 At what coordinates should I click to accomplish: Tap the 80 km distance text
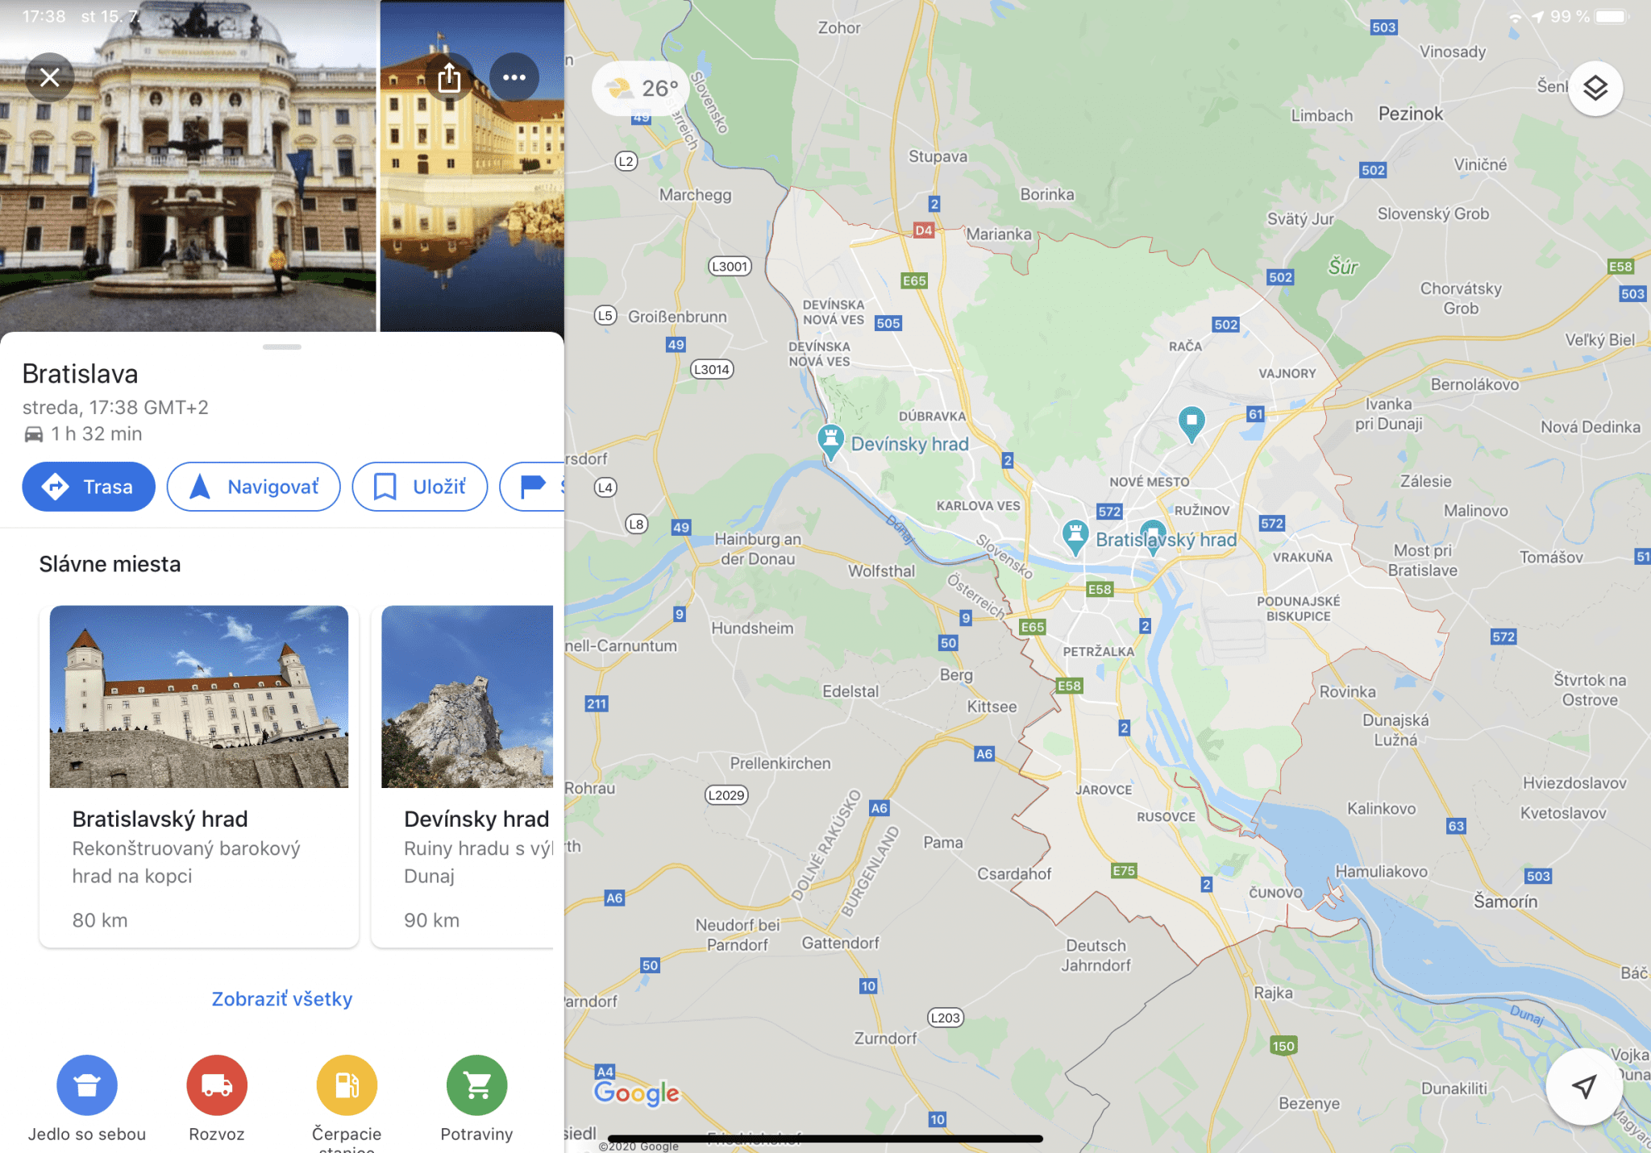[100, 920]
